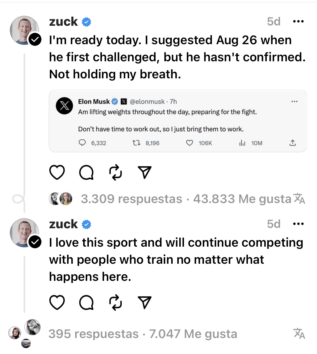Open more options for first post
The height and width of the screenshot is (354, 317).
[x=298, y=21]
